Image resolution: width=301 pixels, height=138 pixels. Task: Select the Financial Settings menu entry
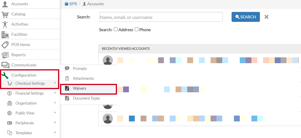point(30,93)
